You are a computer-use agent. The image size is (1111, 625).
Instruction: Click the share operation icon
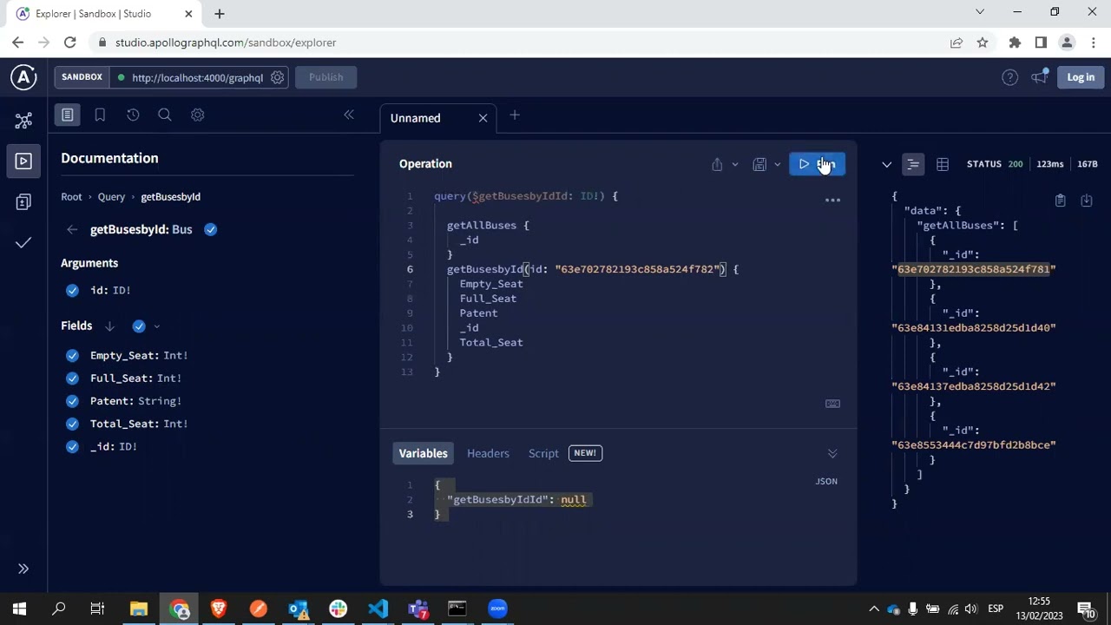717,164
